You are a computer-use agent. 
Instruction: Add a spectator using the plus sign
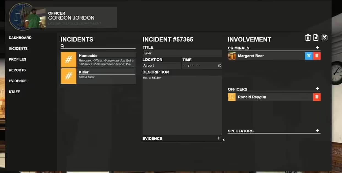(317, 130)
